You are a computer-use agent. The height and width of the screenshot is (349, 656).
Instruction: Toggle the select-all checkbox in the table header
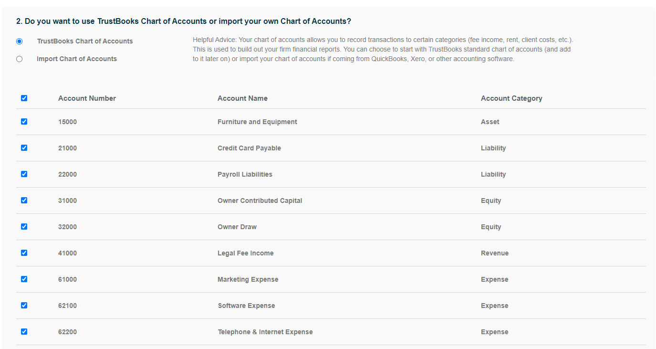[24, 98]
